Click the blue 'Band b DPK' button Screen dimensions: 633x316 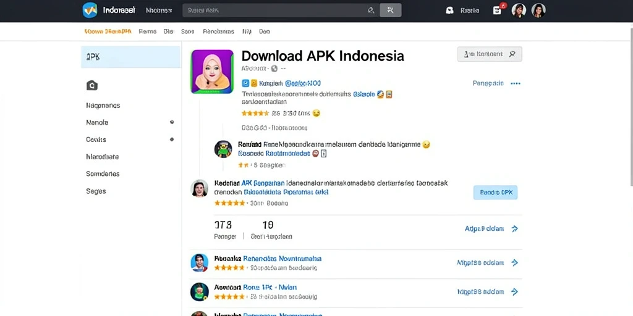(x=495, y=193)
